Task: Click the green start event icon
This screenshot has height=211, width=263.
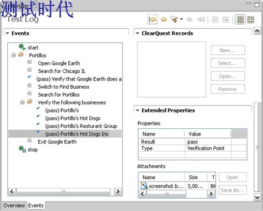Action: pos(22,47)
